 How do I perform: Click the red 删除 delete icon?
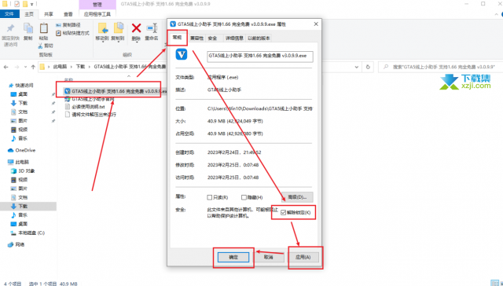(136, 28)
